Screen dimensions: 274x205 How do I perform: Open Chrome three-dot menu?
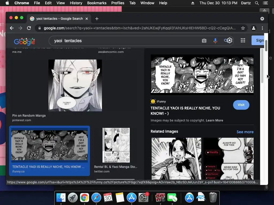point(262,28)
